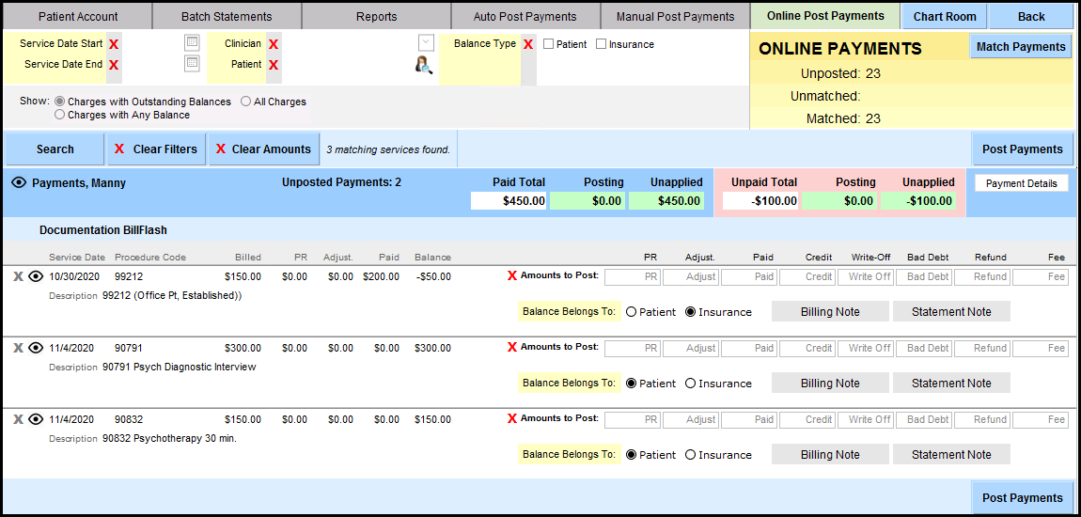Click eye icon next to Payments, Manny
The image size is (1081, 517).
pos(18,183)
